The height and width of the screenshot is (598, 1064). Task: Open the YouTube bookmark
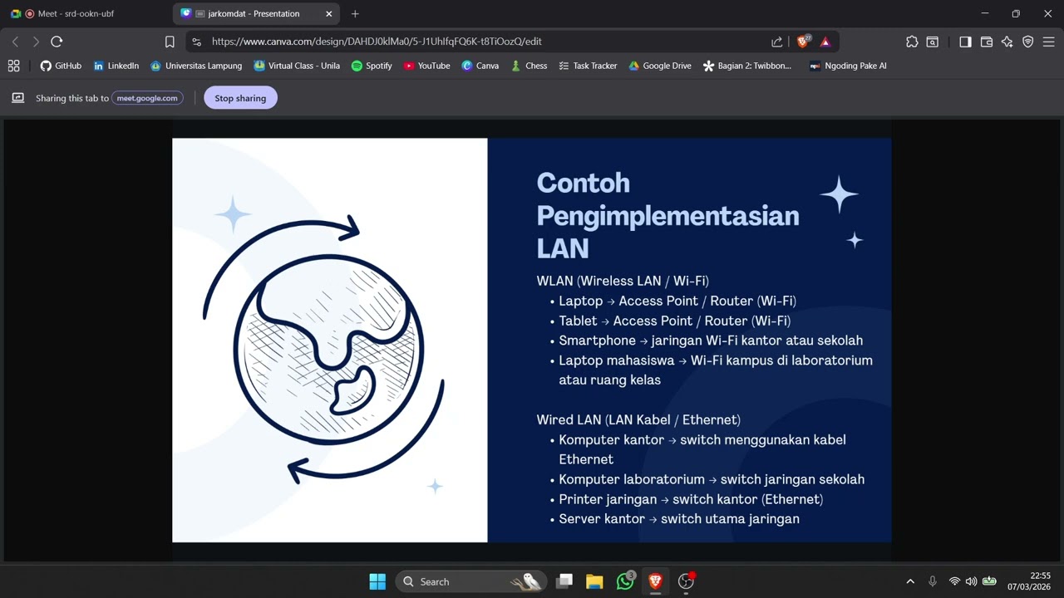[426, 66]
